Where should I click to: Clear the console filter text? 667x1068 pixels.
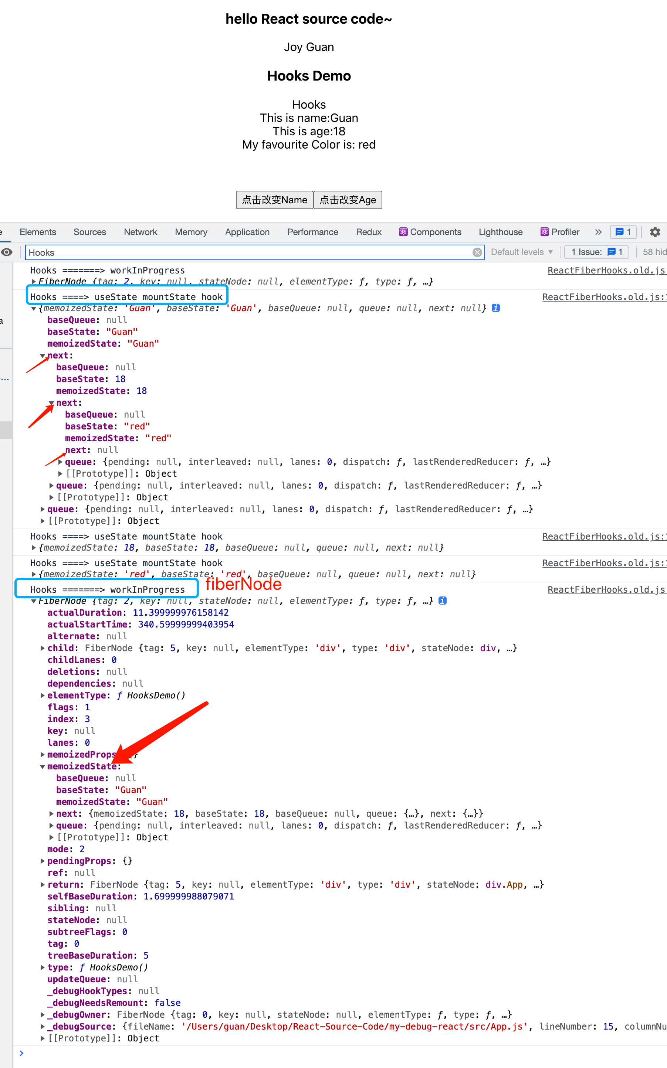point(477,252)
